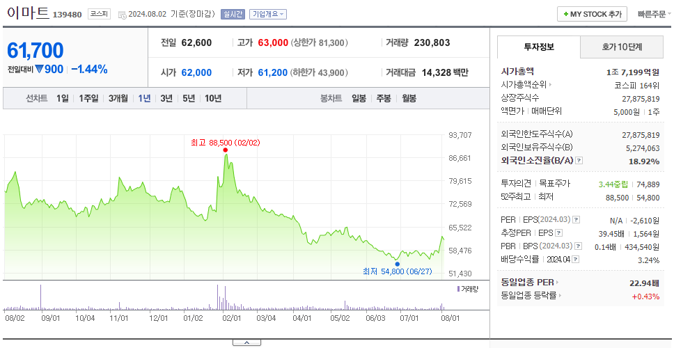Click 전일 value 62,600
The height and width of the screenshot is (348, 674).
click(196, 42)
